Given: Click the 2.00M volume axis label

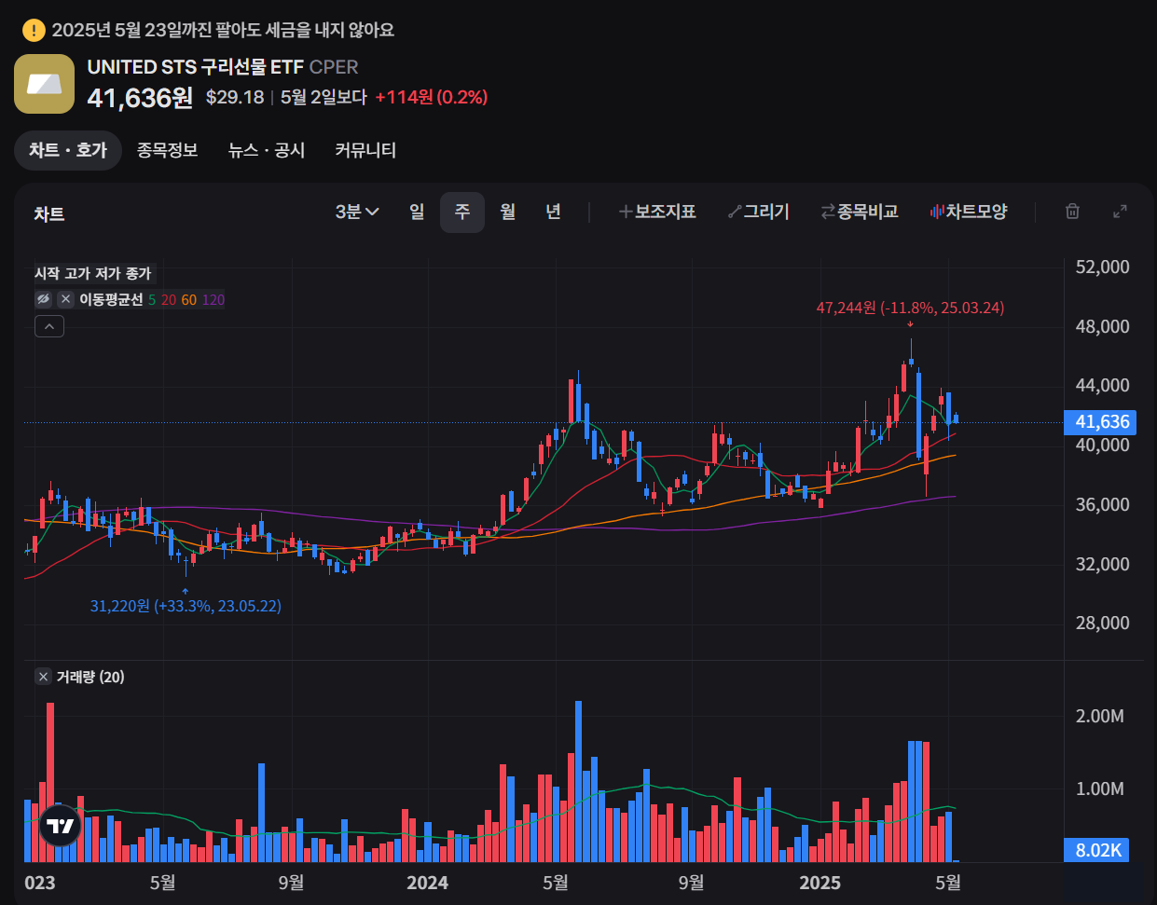Looking at the screenshot, I should click(1100, 717).
